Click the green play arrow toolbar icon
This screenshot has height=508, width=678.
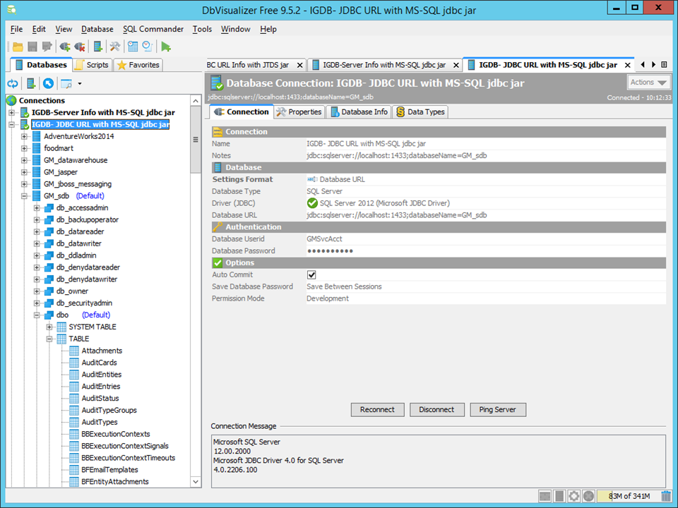165,47
